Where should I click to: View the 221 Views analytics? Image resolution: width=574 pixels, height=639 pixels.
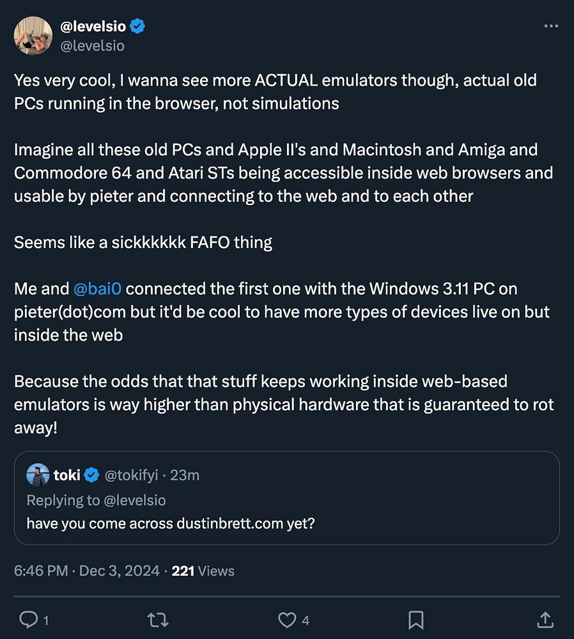203,571
